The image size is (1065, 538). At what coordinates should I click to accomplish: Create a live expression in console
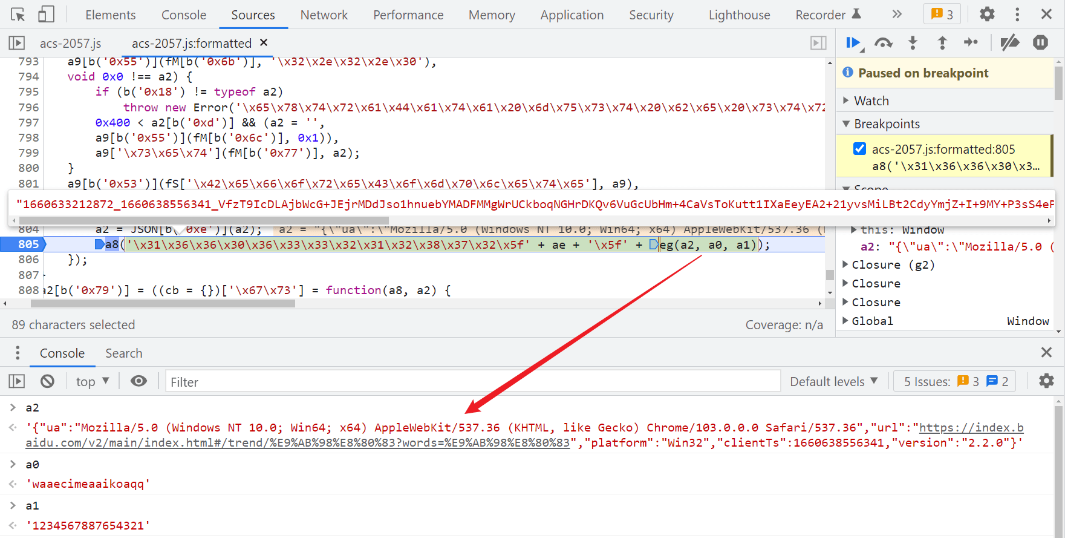coord(138,381)
